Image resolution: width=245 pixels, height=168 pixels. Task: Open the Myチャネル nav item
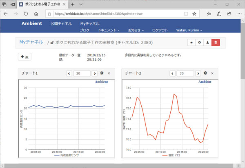pyautogui.click(x=90, y=24)
